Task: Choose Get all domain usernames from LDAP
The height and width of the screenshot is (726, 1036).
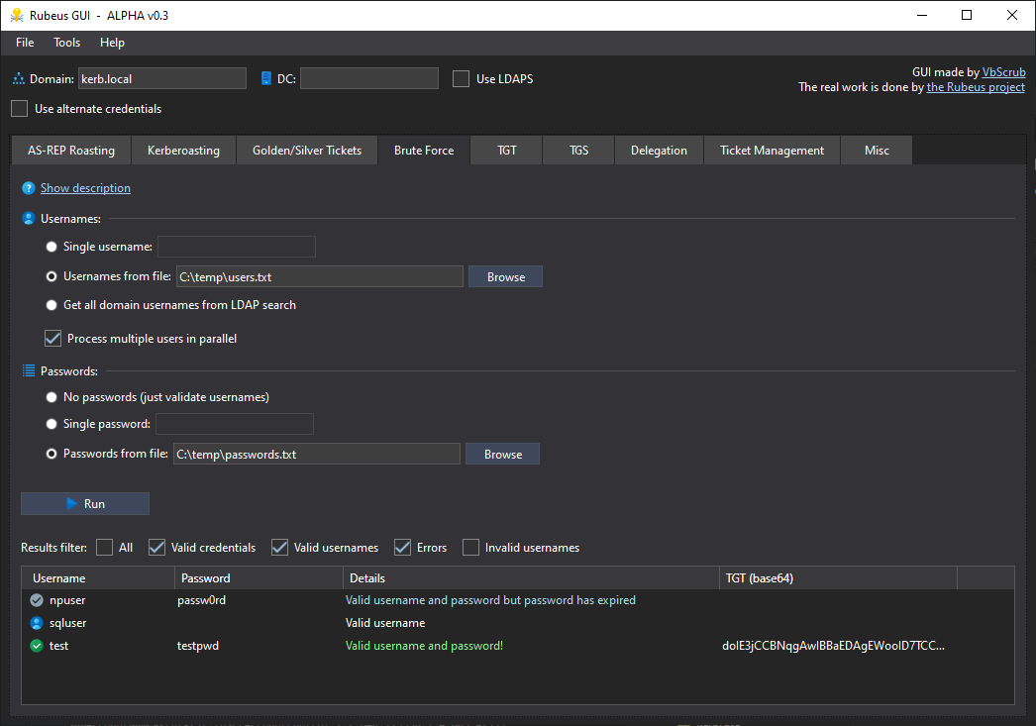Action: coord(52,304)
